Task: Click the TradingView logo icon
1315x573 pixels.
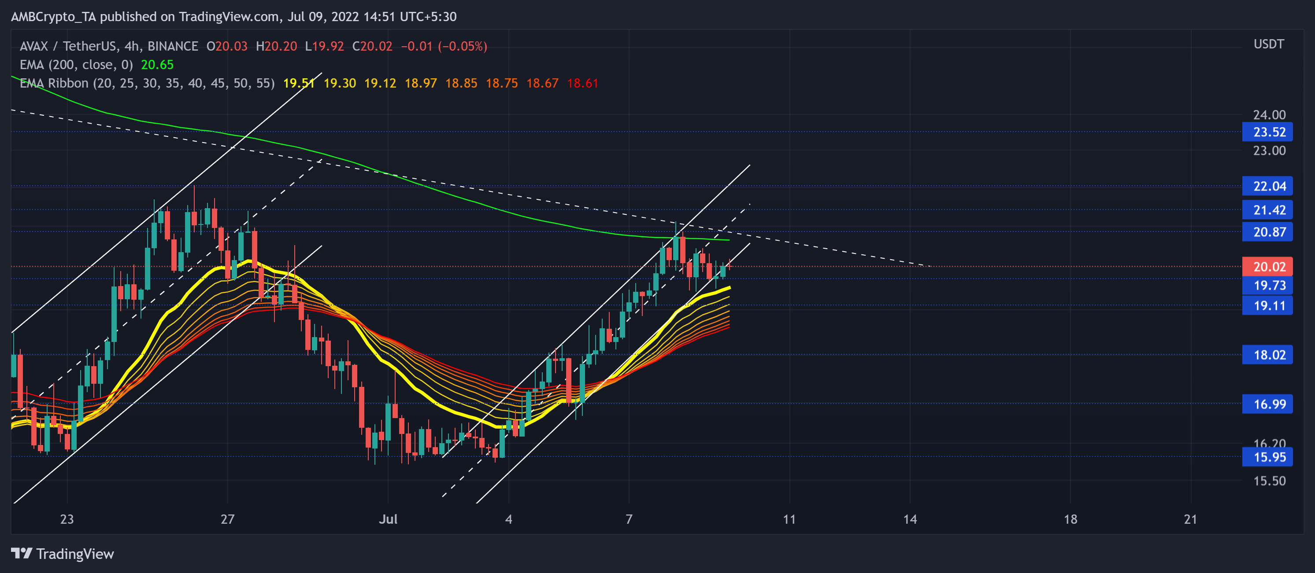Action: [x=22, y=553]
